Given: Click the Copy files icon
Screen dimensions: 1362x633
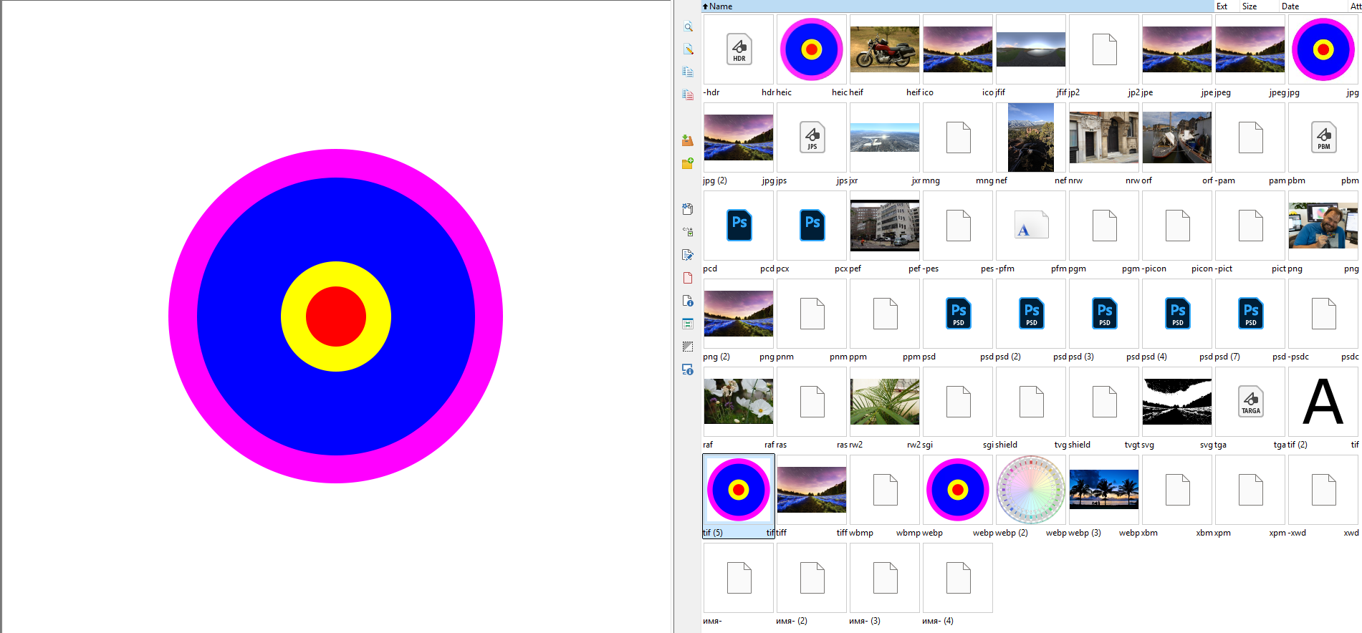Looking at the screenshot, I should [688, 72].
